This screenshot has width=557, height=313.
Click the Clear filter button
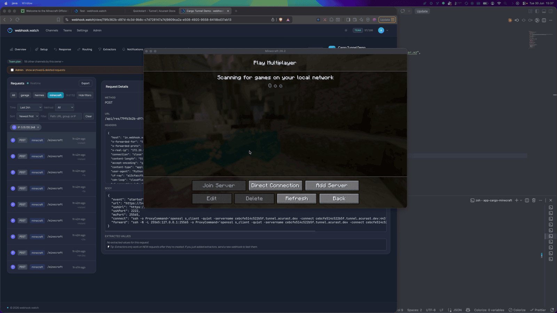tap(89, 116)
